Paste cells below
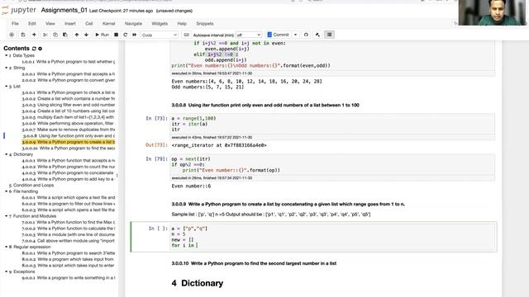The height and width of the screenshot is (297, 529). click(65, 35)
